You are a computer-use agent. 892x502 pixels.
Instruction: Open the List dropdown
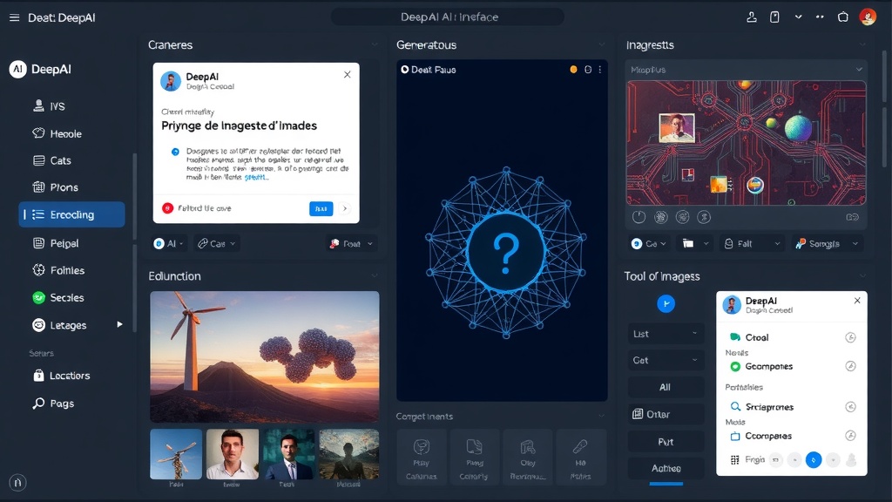point(666,334)
